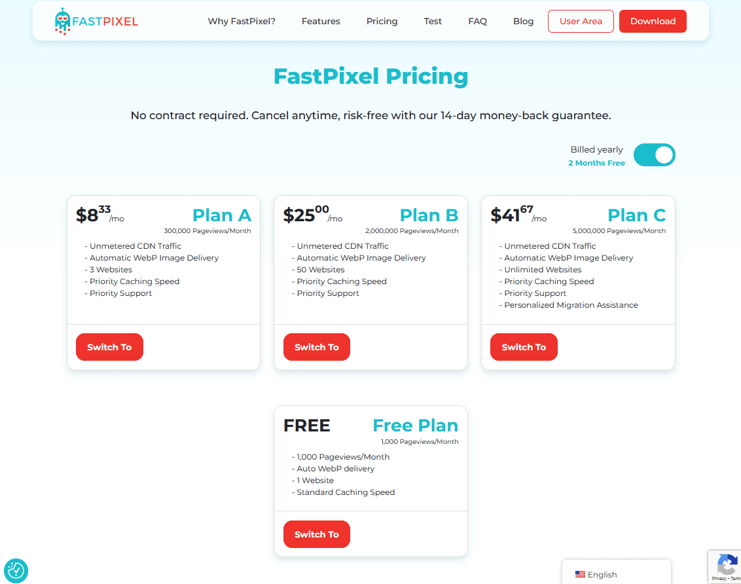Open the Why FastPixel? menu item
Screen dimensions: 741x584
(x=242, y=21)
